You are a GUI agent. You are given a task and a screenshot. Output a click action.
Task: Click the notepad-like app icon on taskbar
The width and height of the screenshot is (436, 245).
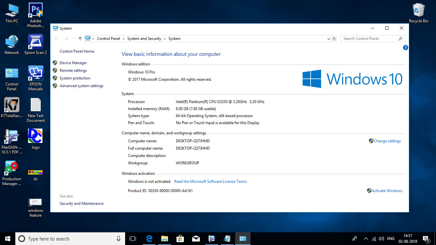click(227, 239)
